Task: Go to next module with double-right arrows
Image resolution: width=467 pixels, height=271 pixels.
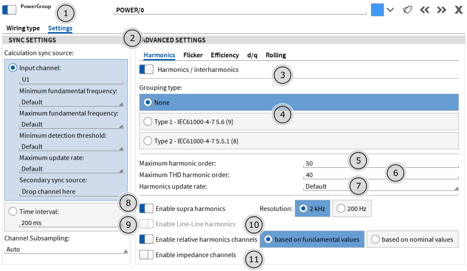Action: coord(442,10)
